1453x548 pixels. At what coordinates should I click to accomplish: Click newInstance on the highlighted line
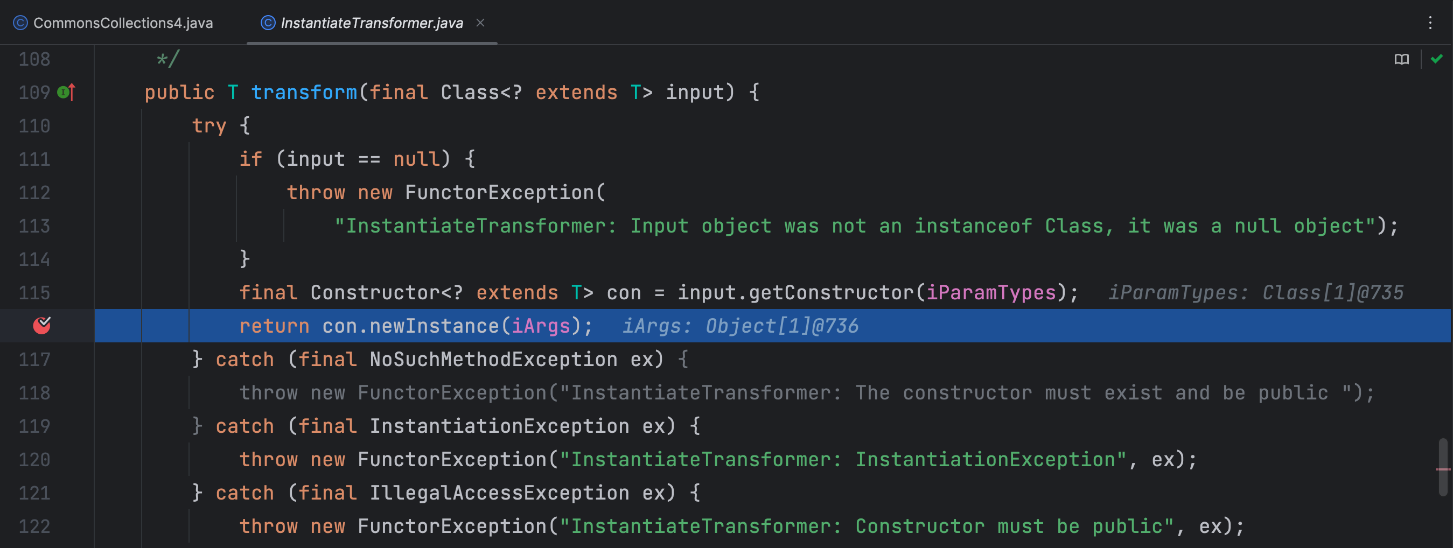[434, 326]
